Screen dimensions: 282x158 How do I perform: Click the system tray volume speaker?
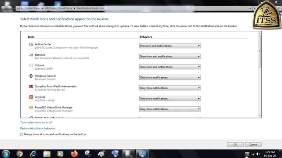(x=258, y=154)
